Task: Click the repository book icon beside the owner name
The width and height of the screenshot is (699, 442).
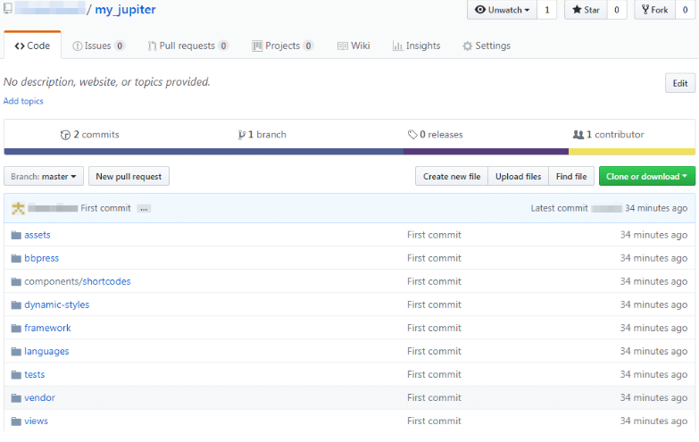Action: tap(7, 8)
